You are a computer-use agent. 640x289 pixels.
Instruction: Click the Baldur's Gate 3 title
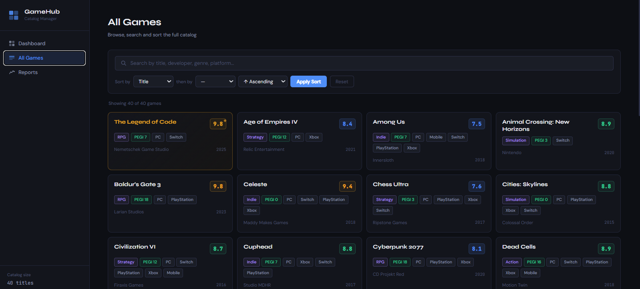(137, 185)
